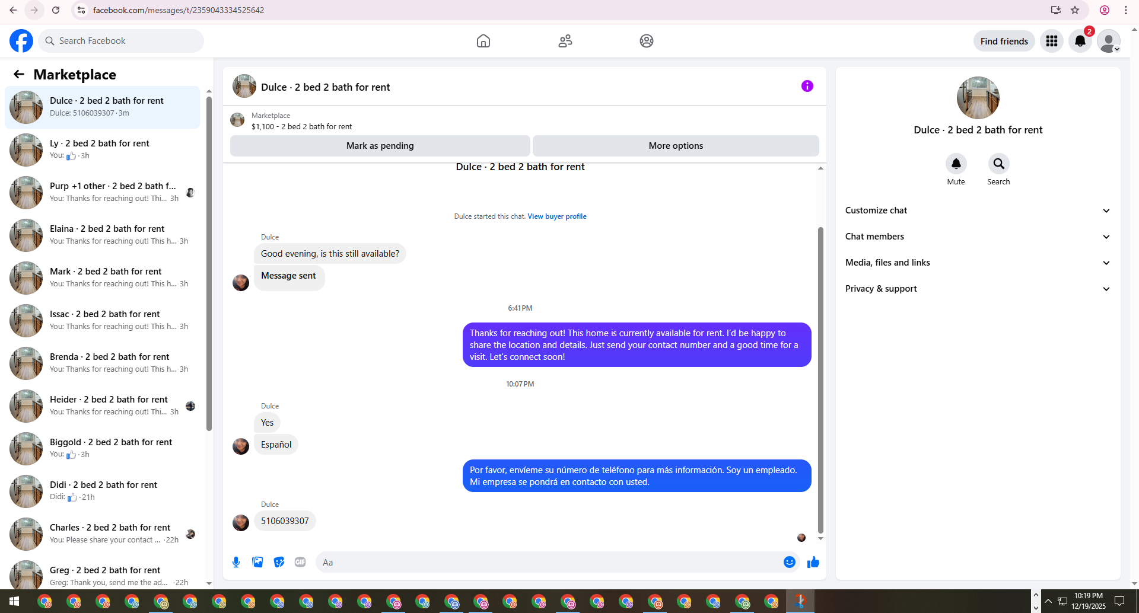Mute this conversation with the bell icon
Screen dimensions: 1139x613
click(x=956, y=164)
